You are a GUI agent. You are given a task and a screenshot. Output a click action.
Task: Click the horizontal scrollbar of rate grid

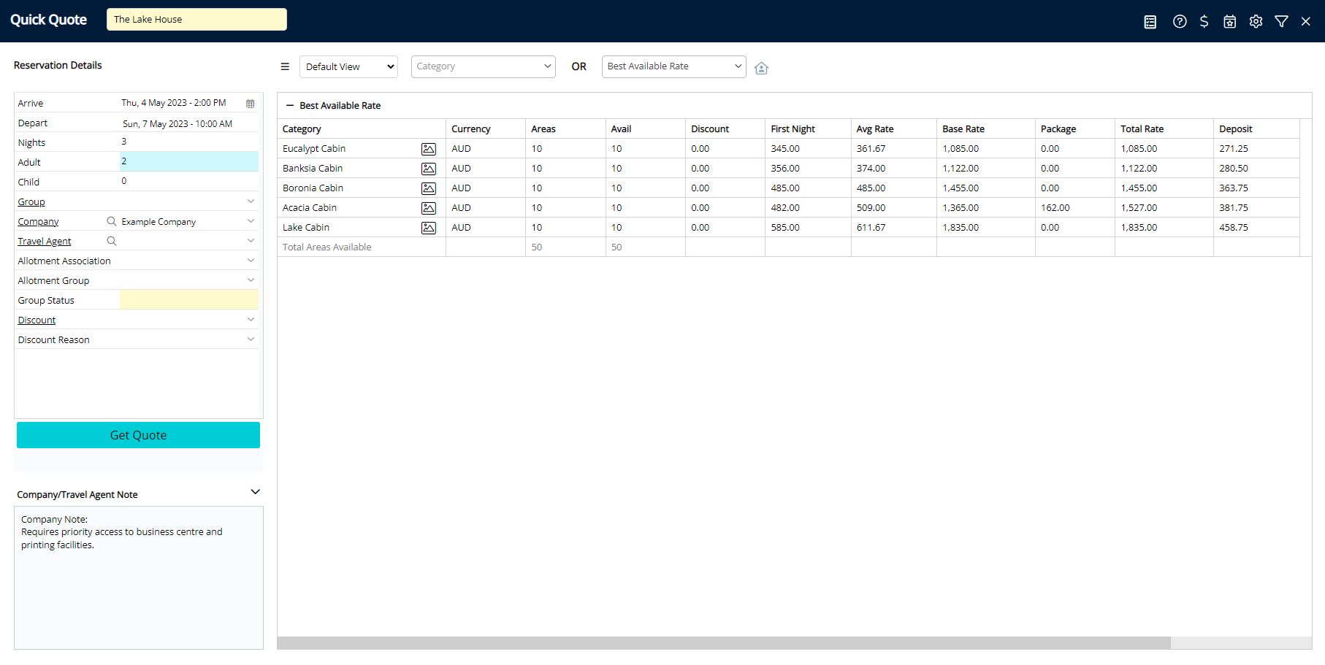[723, 643]
